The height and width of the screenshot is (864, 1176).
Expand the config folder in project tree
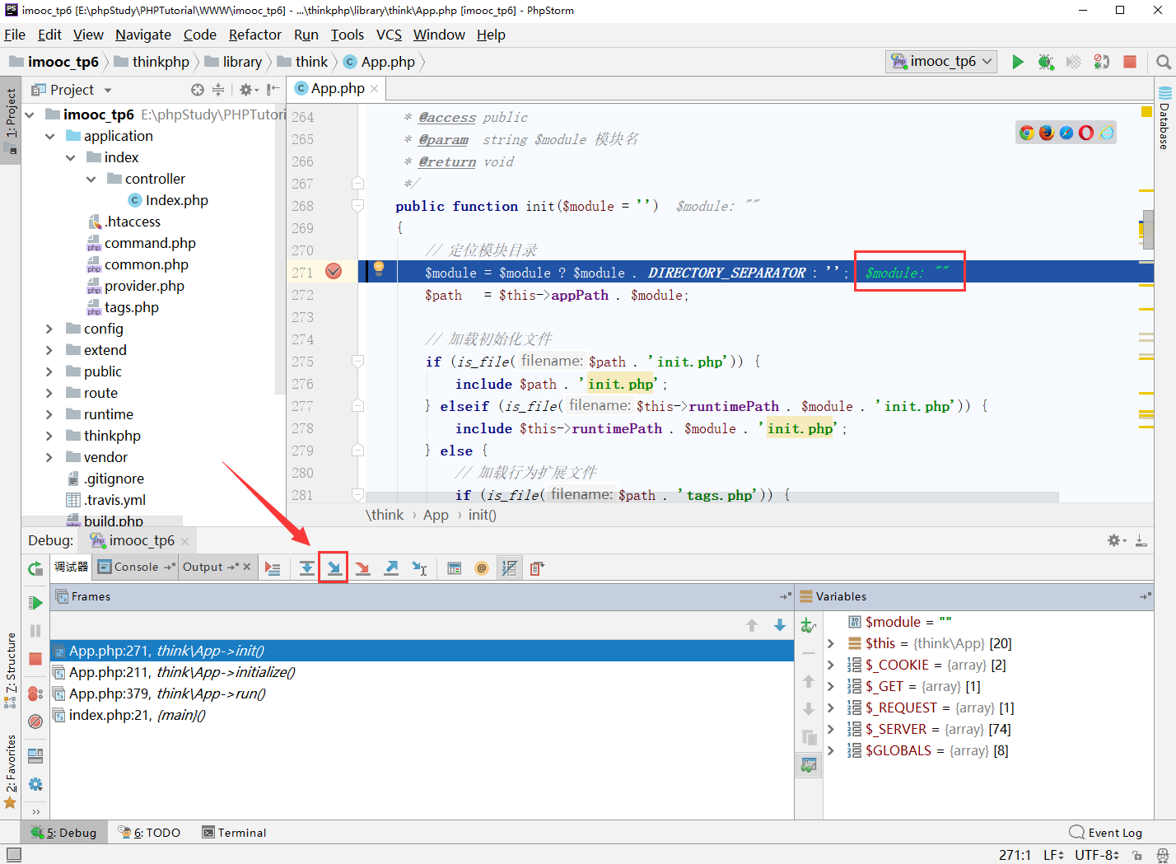coord(49,329)
